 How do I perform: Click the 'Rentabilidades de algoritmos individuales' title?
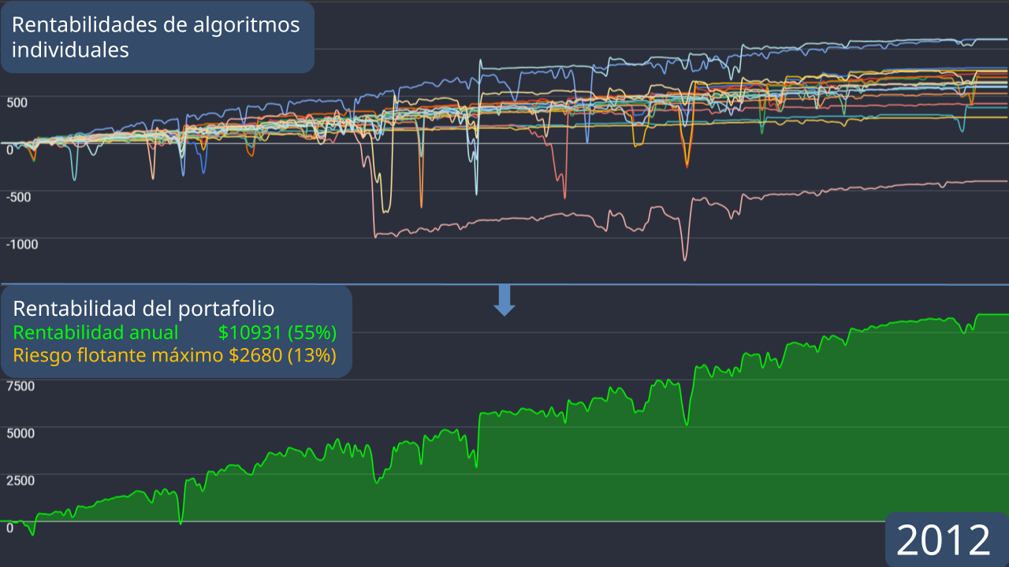(156, 37)
